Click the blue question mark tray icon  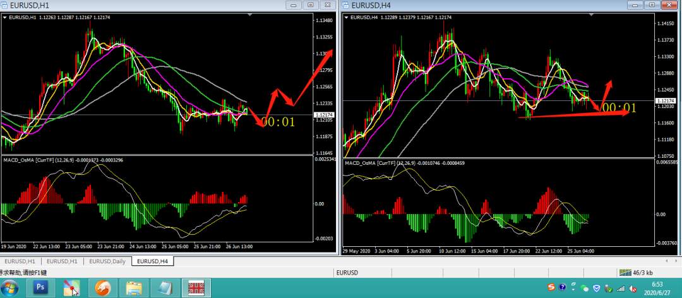562,287
